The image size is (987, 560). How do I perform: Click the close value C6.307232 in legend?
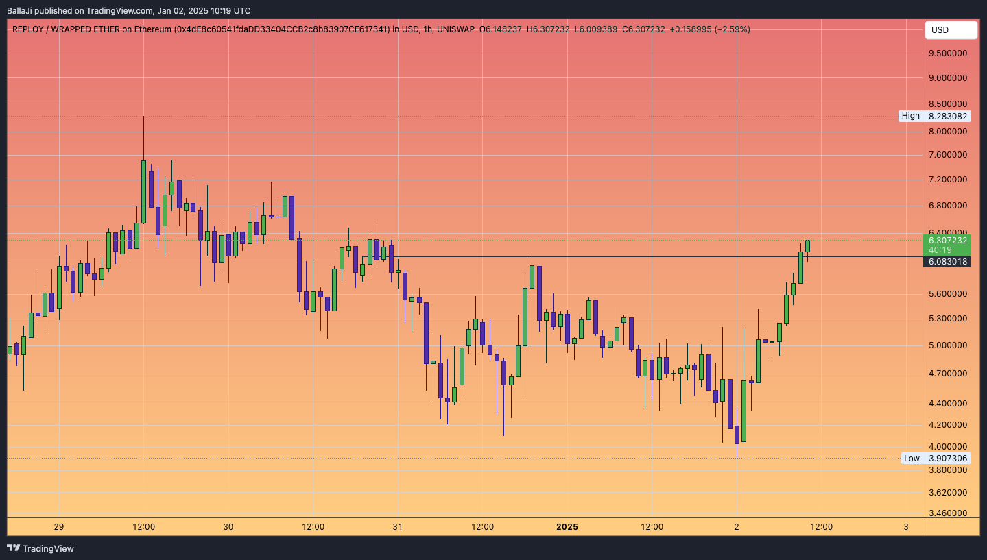pos(643,29)
